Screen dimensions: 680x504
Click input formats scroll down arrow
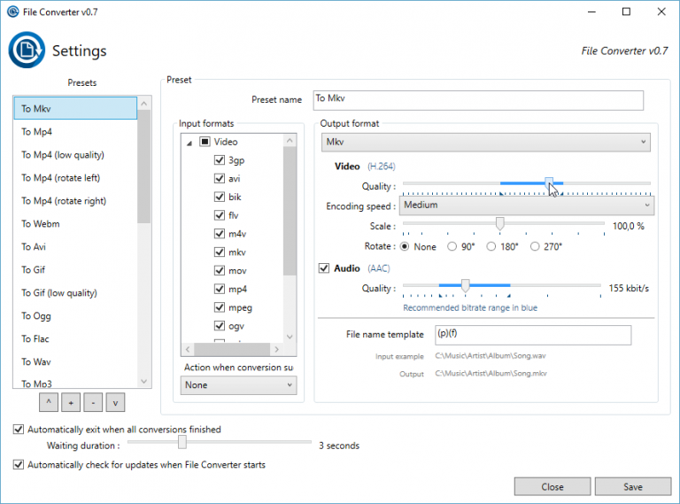pos(290,337)
